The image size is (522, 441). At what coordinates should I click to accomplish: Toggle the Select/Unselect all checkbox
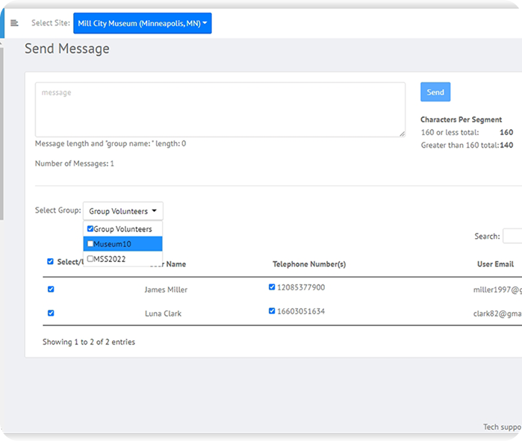tap(51, 262)
